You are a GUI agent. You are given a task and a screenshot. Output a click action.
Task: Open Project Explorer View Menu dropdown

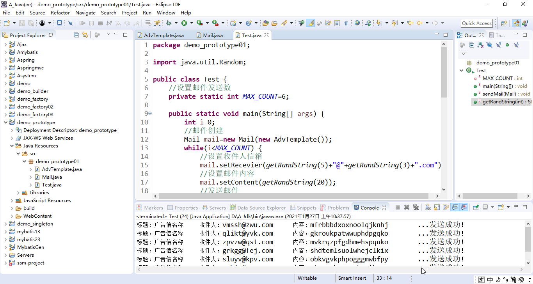click(108, 34)
